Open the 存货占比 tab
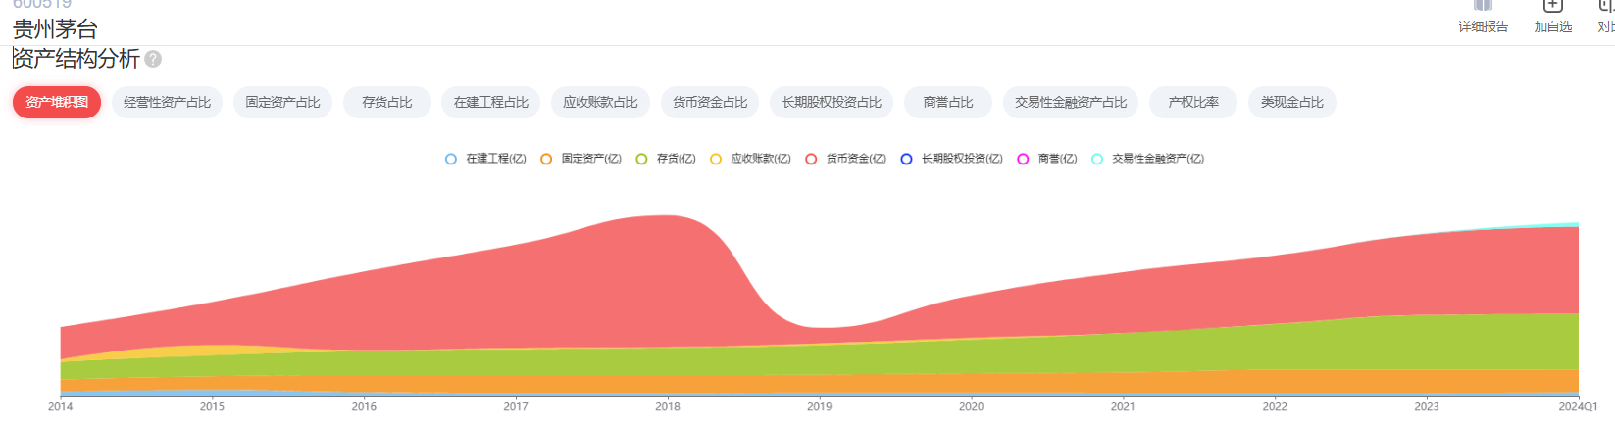Viewport: 1615px width, 421px height. 387,102
